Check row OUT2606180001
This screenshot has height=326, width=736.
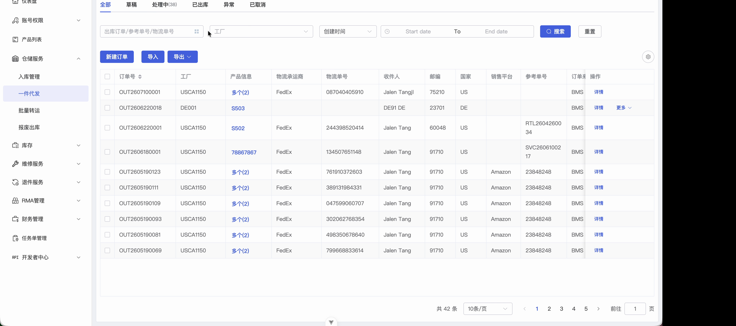[x=107, y=152]
